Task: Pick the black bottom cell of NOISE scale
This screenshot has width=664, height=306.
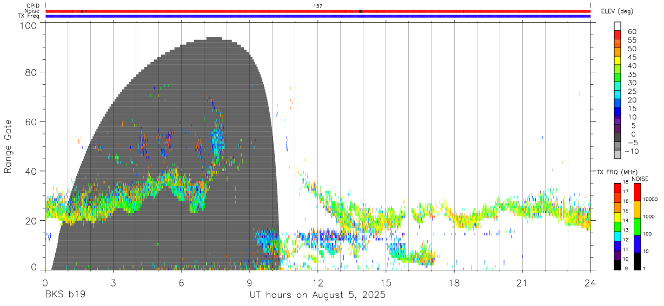Action: tap(638, 260)
